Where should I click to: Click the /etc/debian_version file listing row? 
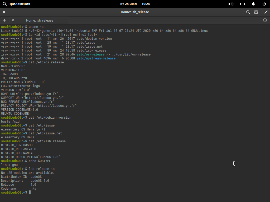click(x=56, y=39)
